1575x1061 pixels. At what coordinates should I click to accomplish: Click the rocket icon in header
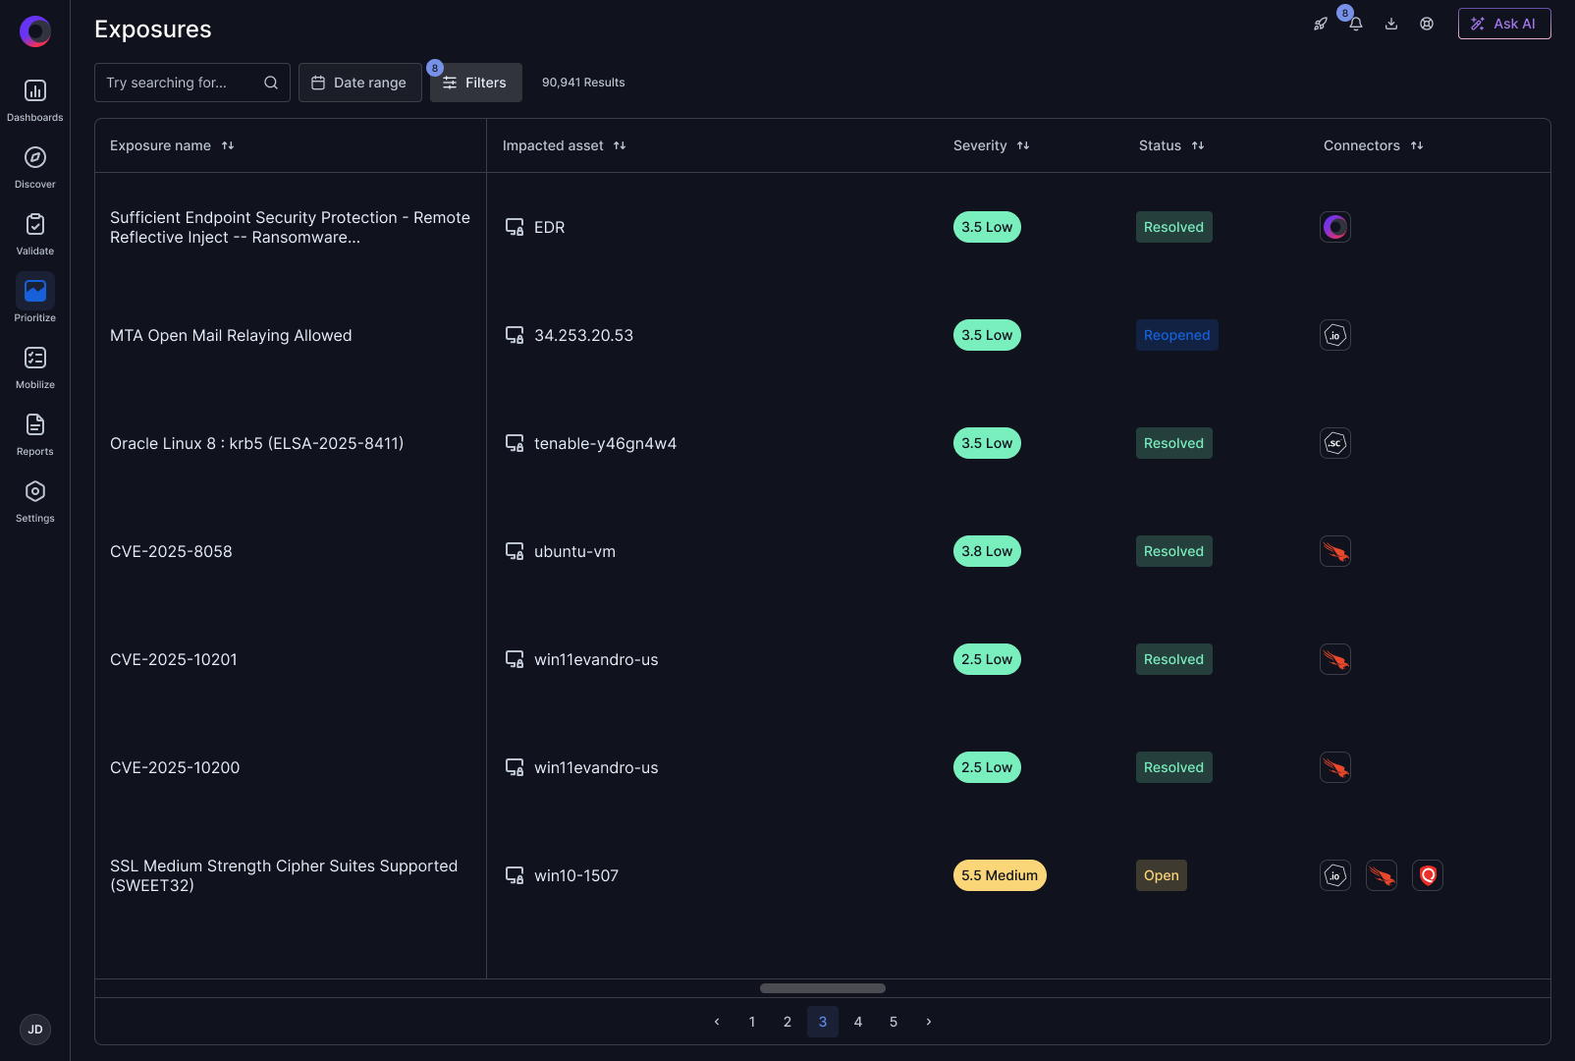1321,25
